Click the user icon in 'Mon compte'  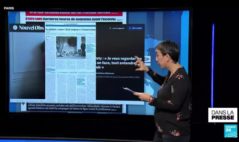[x=130, y=28]
